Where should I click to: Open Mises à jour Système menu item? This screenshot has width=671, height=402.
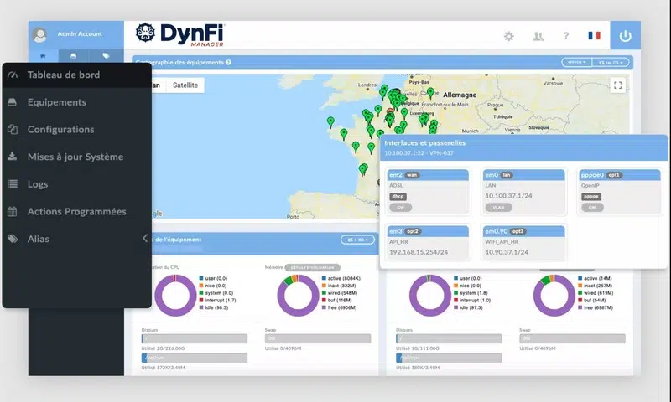(x=75, y=157)
